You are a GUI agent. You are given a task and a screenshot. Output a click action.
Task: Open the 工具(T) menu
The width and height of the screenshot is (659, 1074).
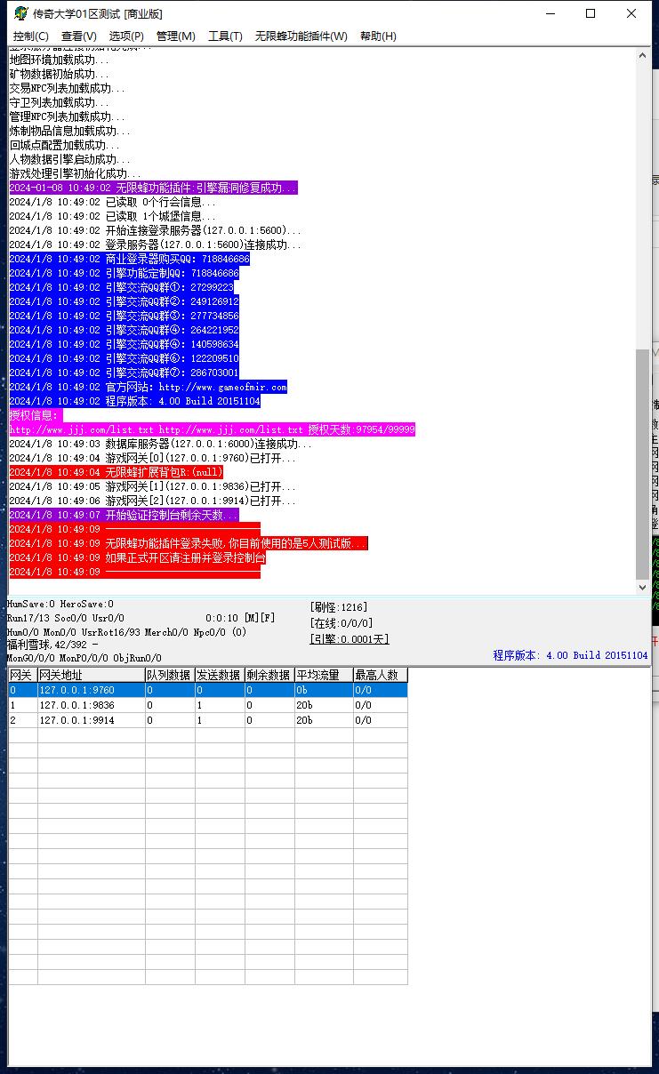click(225, 36)
